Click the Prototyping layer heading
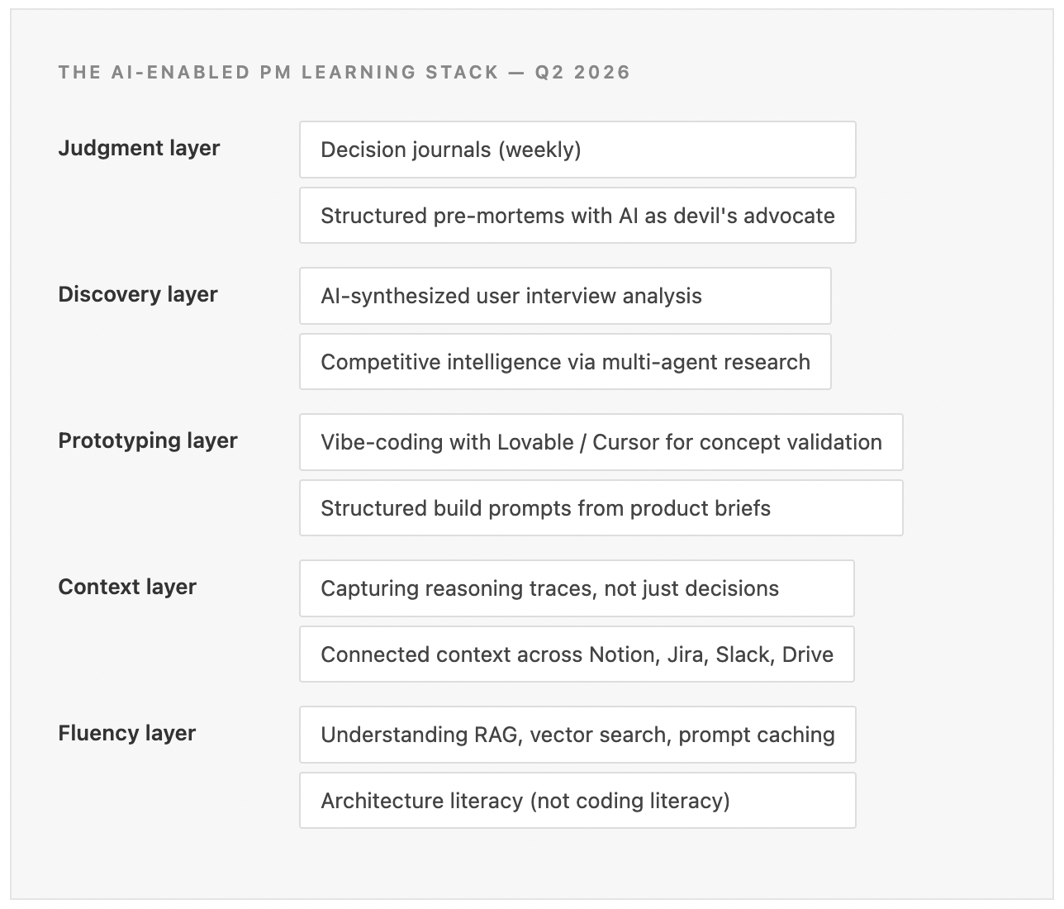 click(x=148, y=440)
